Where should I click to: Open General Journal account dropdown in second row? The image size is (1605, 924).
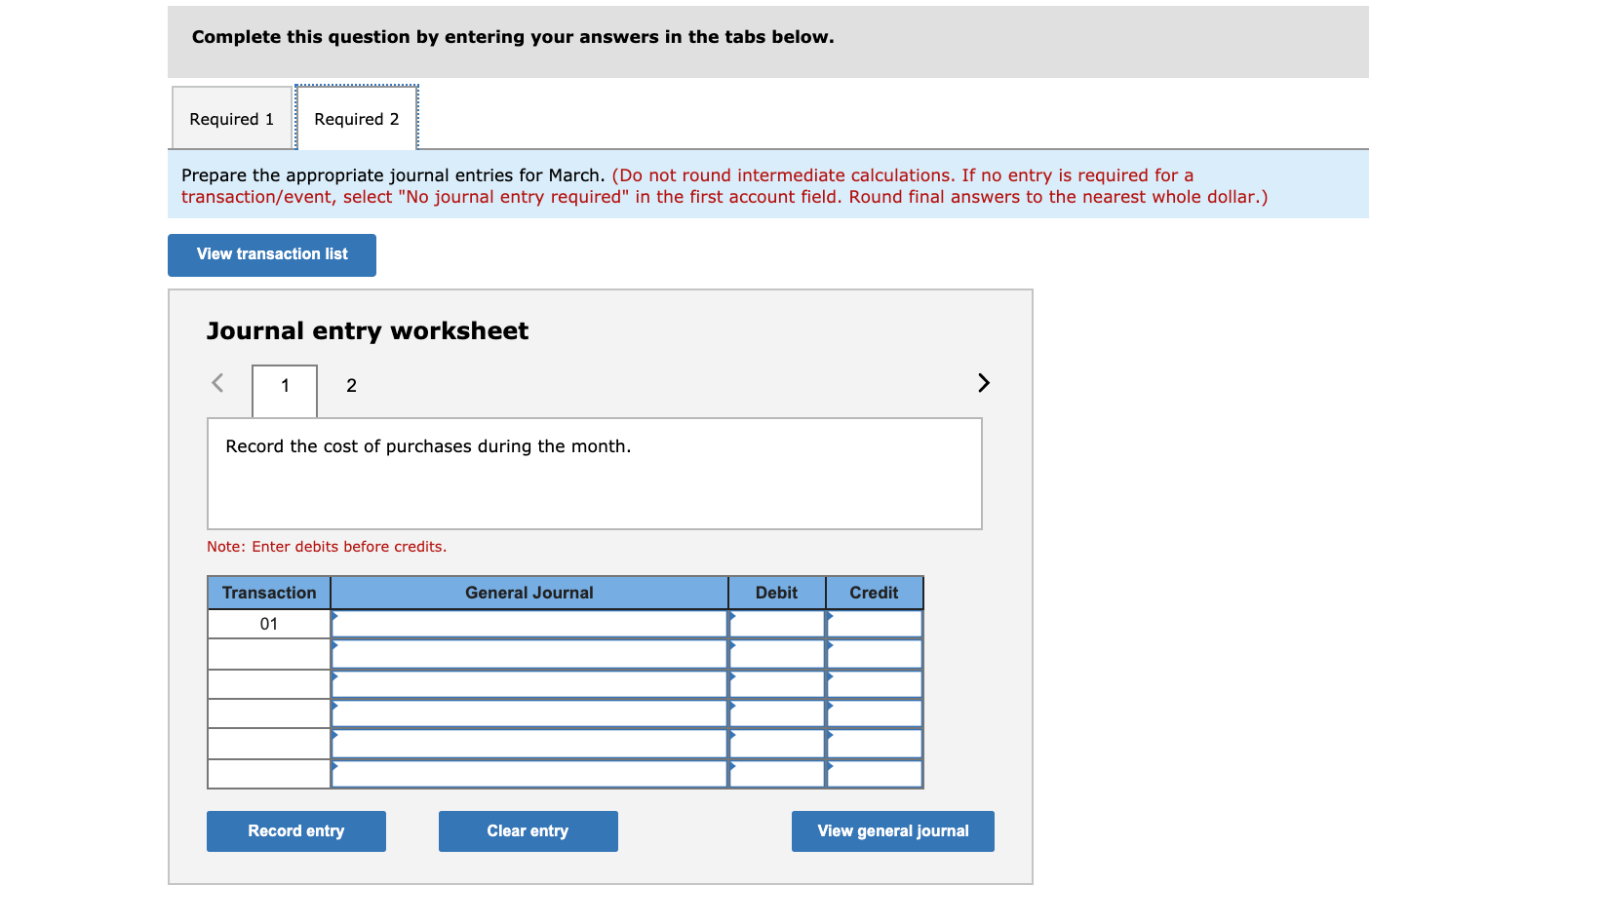(529, 654)
